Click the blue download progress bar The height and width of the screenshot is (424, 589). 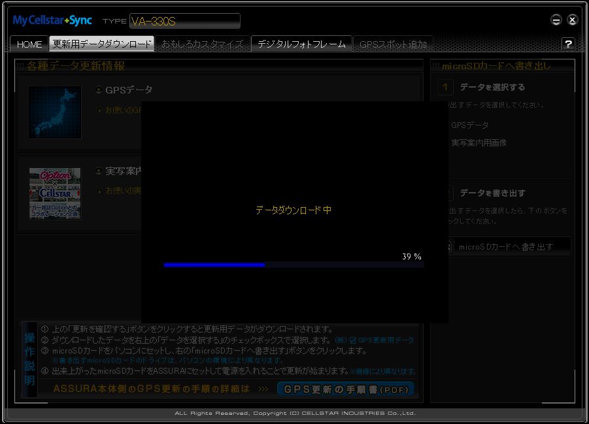pos(214,265)
